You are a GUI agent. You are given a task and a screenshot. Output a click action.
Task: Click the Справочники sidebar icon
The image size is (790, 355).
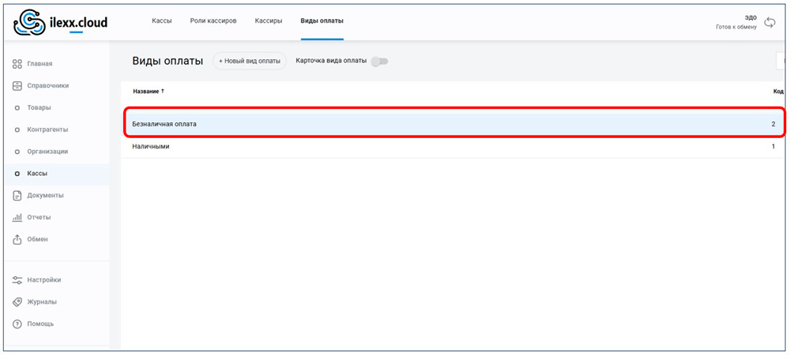[x=17, y=85]
